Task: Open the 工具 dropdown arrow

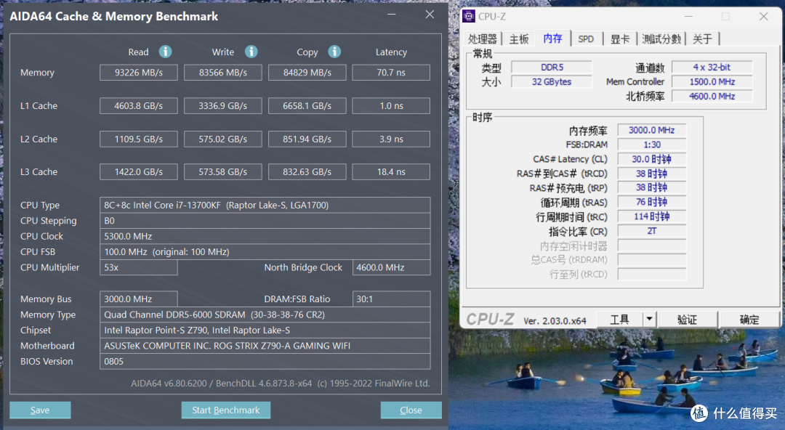Action: point(649,320)
